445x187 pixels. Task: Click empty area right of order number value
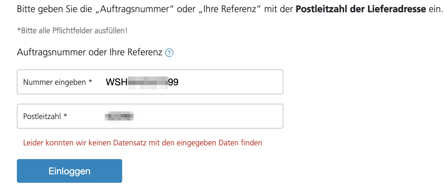[x=232, y=82]
